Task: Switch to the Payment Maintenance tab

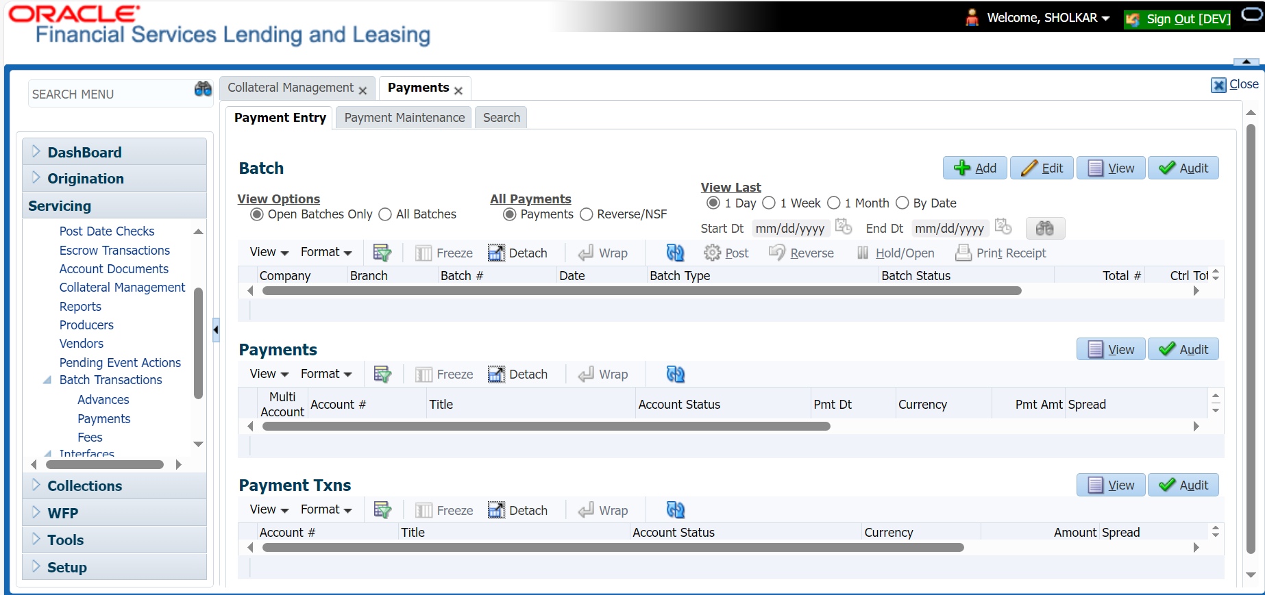Action: 404,118
